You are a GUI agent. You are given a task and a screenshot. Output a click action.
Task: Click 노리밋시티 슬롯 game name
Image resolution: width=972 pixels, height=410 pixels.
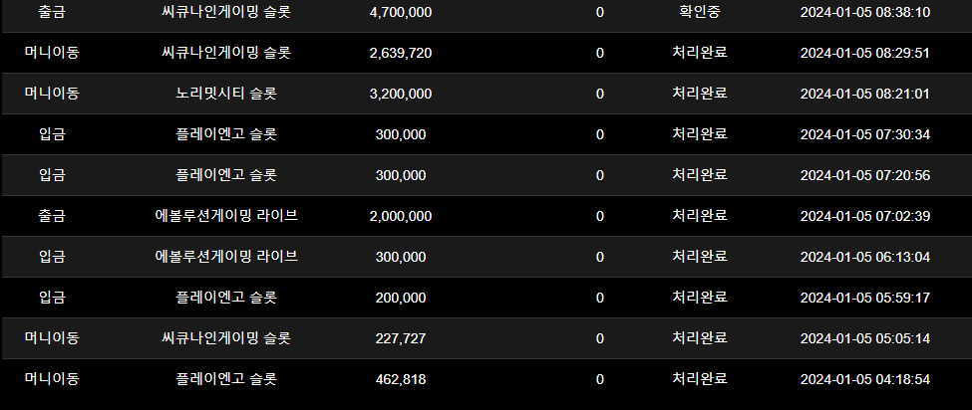point(226,94)
